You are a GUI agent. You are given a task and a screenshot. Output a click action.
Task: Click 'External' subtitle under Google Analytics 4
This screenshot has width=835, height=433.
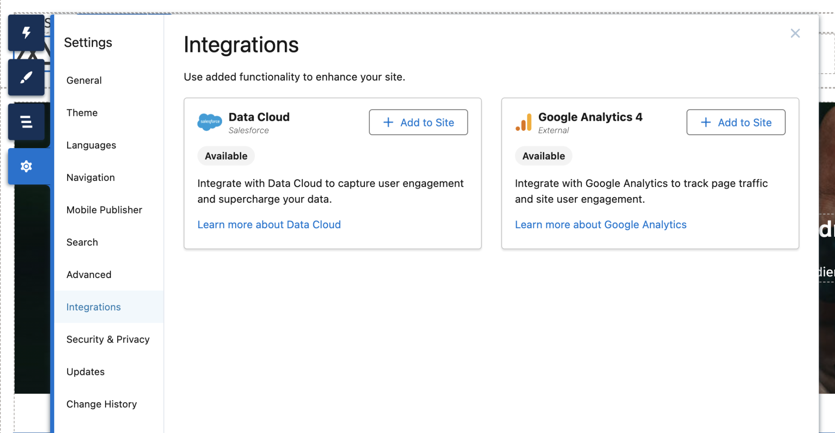[553, 130]
